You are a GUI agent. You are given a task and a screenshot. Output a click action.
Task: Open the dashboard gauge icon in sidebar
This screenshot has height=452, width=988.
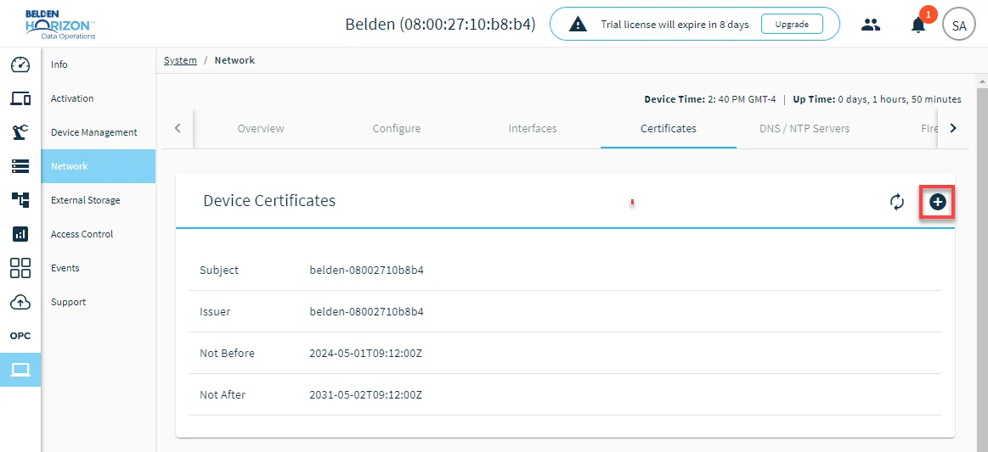click(x=20, y=64)
